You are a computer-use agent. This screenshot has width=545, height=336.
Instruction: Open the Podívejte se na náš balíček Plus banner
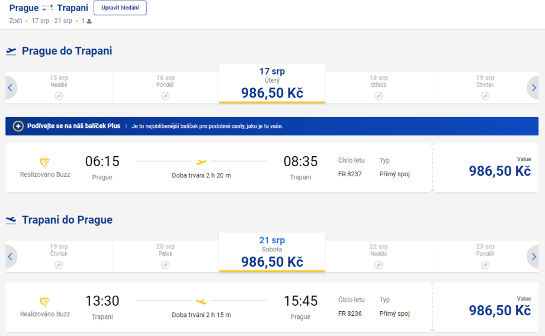pos(74,126)
